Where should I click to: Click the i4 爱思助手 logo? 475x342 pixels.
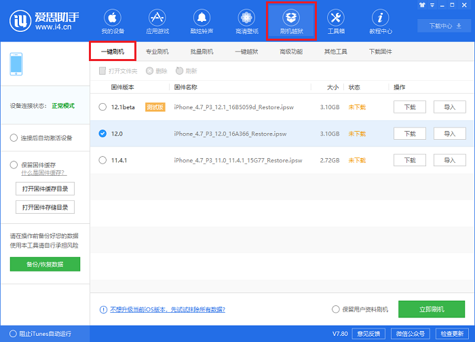[44, 20]
